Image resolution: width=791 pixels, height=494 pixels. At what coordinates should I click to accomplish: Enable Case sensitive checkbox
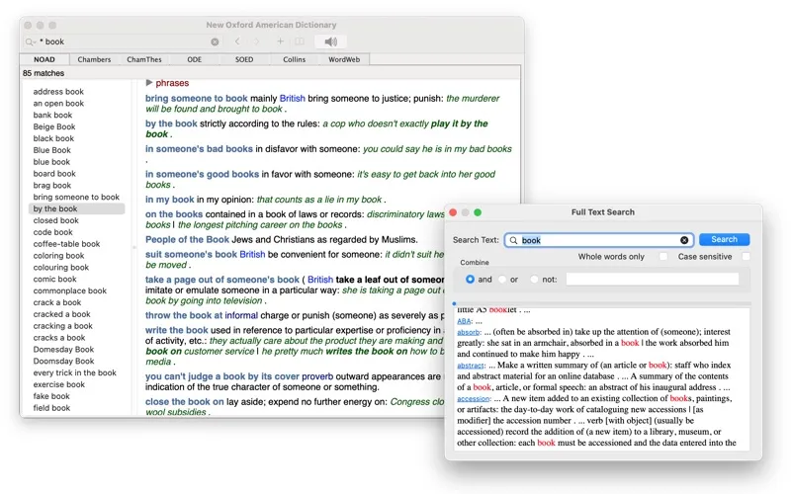(746, 257)
